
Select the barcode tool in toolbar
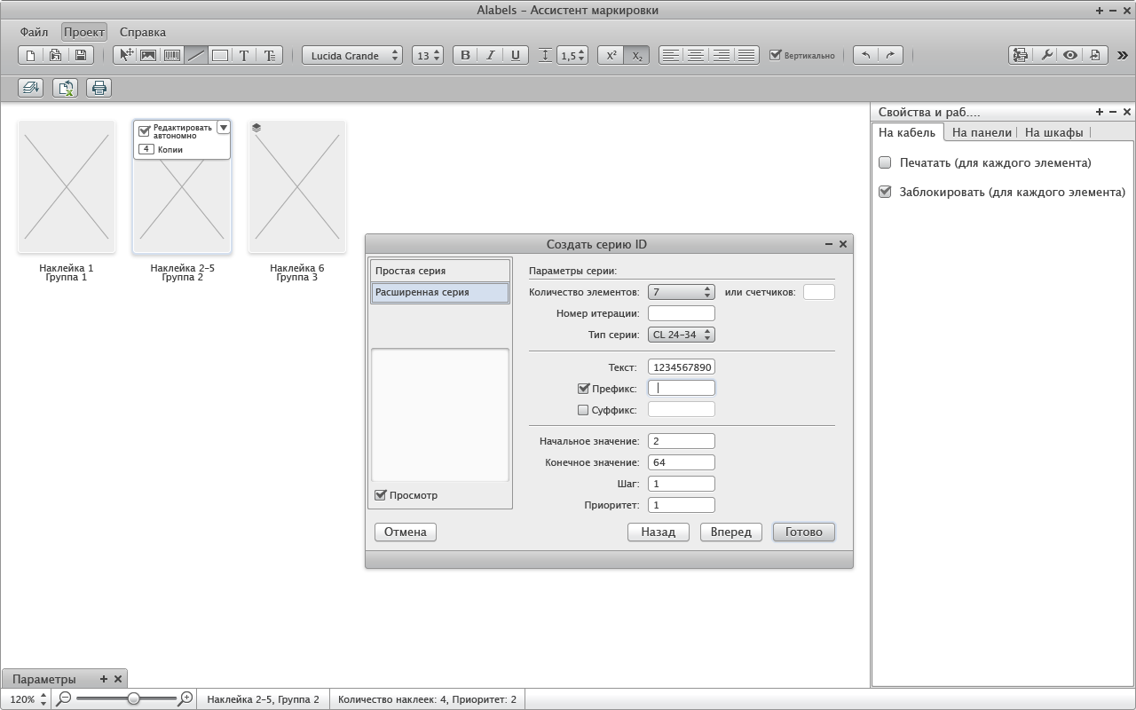pos(172,55)
